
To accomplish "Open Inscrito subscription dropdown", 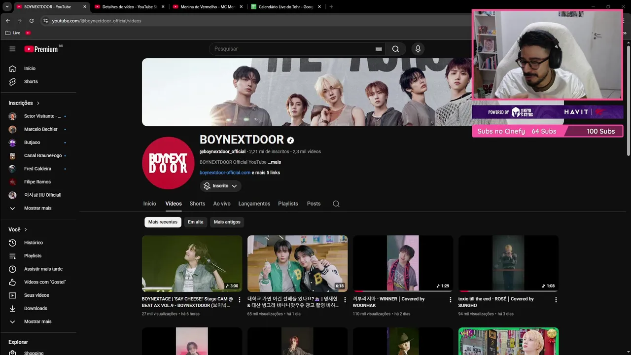I will click(220, 186).
